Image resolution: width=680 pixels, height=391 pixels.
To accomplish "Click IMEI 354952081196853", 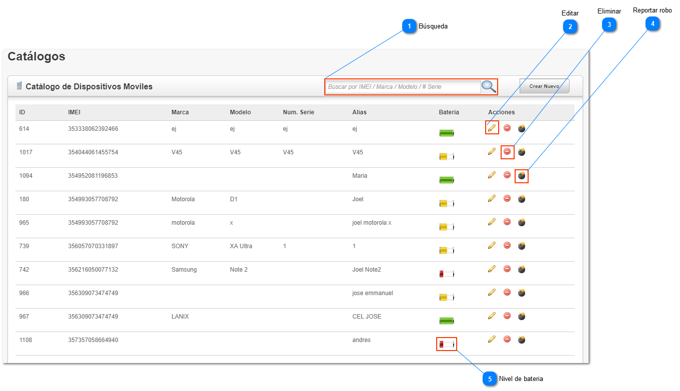I will click(x=93, y=175).
